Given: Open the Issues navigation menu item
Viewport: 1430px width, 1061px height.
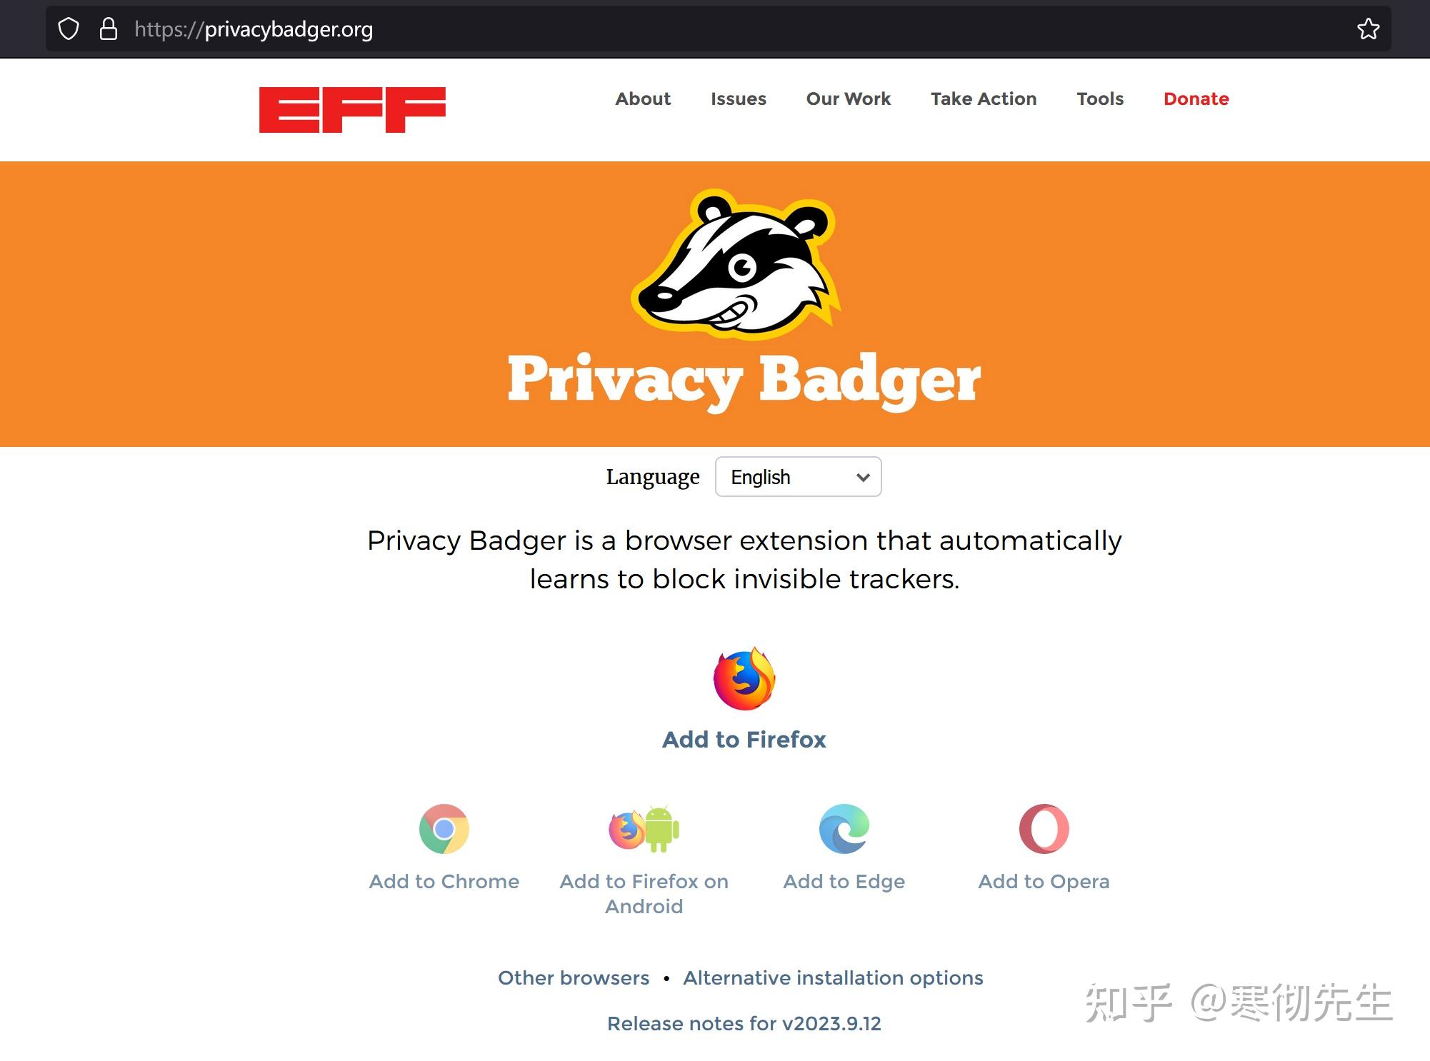Looking at the screenshot, I should coord(738,99).
